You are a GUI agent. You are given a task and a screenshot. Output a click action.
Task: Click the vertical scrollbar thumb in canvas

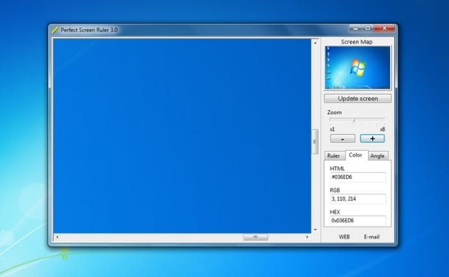tap(315, 142)
